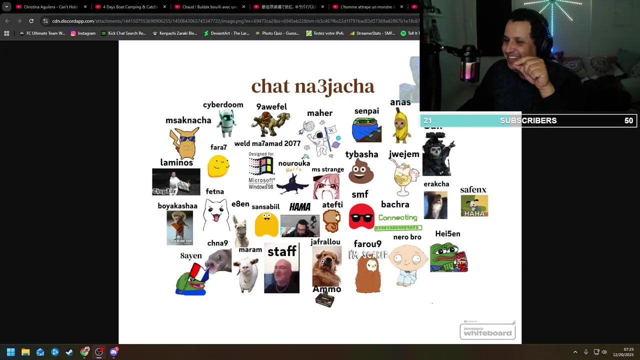This screenshot has height=360, width=640.
Task: Reload the current page
Action: click(31, 21)
